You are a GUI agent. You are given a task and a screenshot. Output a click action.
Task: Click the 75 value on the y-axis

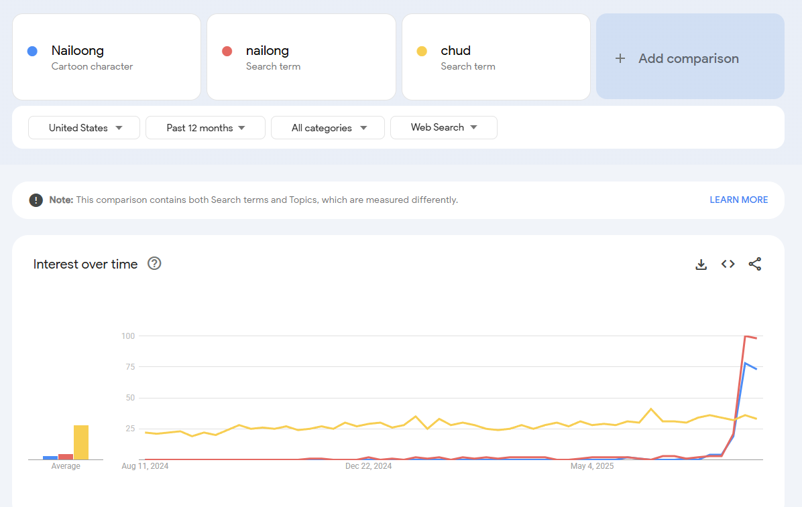(131, 367)
